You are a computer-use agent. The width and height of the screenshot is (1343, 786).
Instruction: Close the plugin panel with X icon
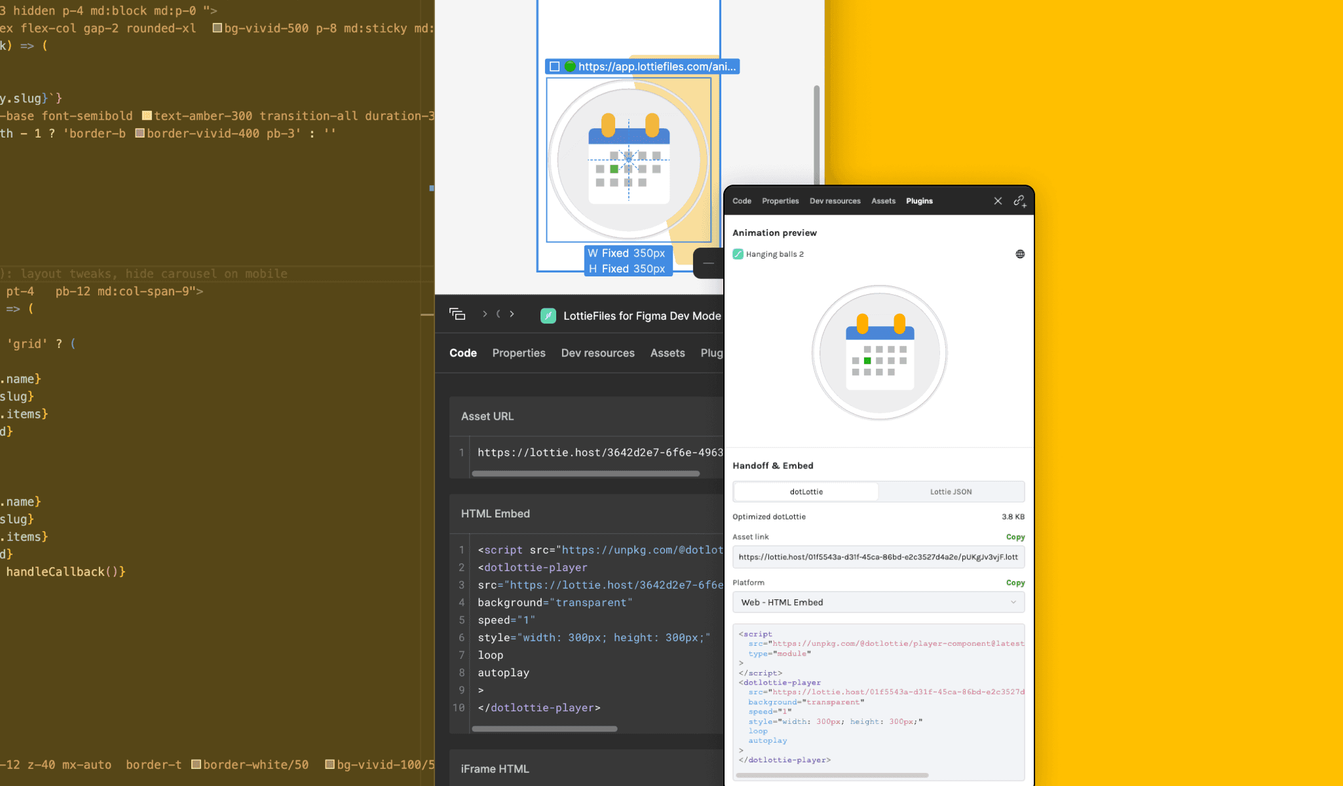[x=998, y=201]
